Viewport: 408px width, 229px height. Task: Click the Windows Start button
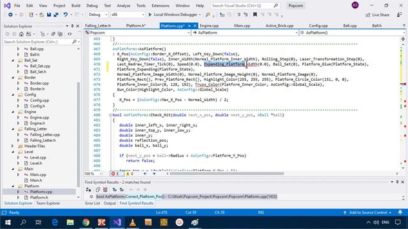pos(8,222)
